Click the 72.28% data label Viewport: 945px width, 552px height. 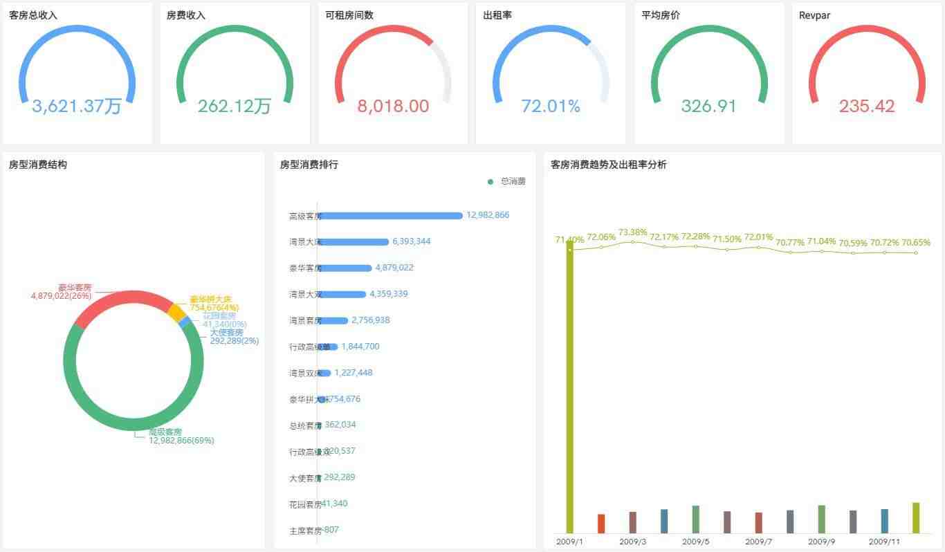click(x=696, y=237)
